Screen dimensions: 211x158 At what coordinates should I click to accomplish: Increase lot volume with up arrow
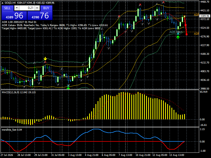[x=37, y=8]
